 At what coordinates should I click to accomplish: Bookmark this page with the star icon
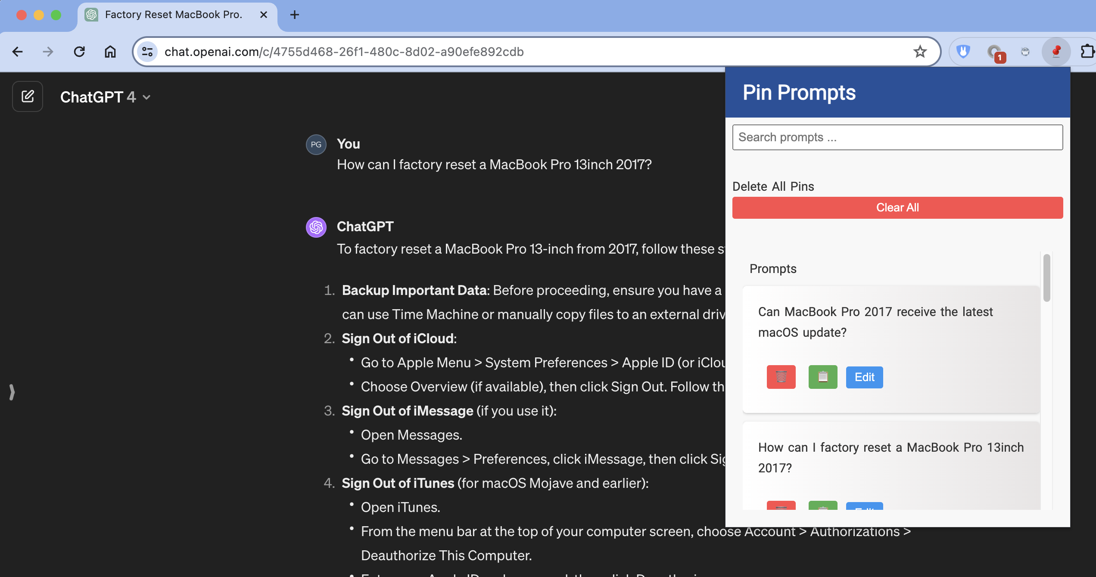920,52
